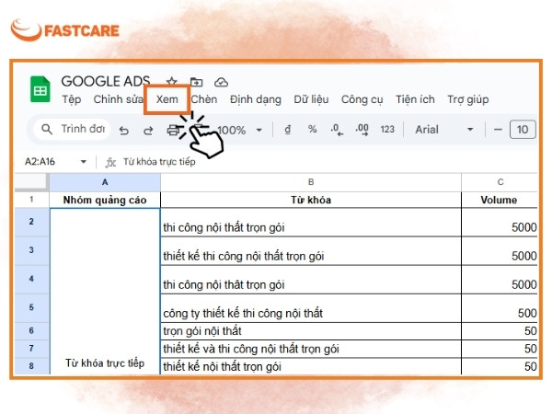Open the Trợ giúp menu
The width and height of the screenshot is (552, 414).
(x=468, y=99)
